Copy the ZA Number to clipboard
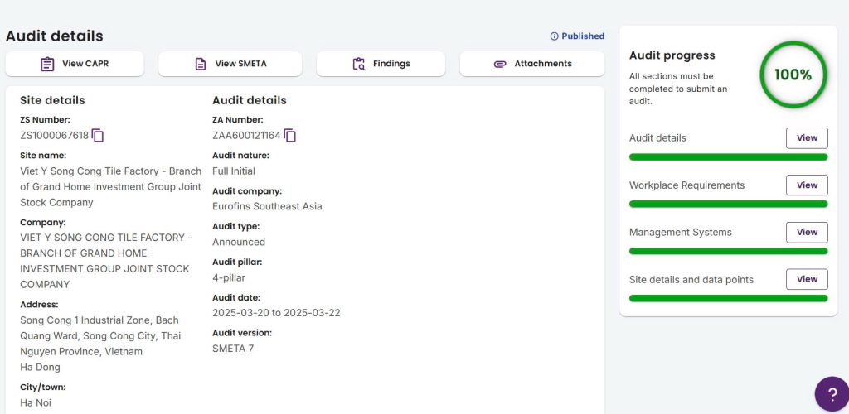Image resolution: width=849 pixels, height=414 pixels. (290, 135)
